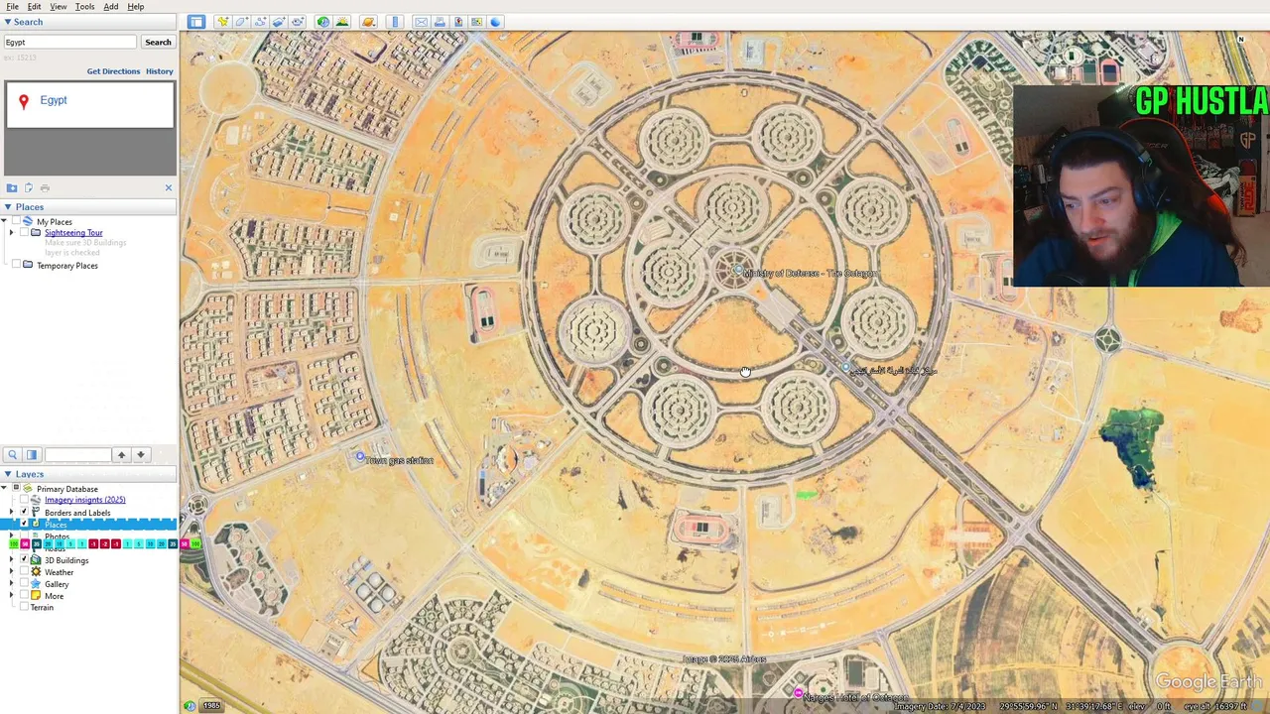
Task: Show the ruler measuring tool
Action: [x=395, y=22]
